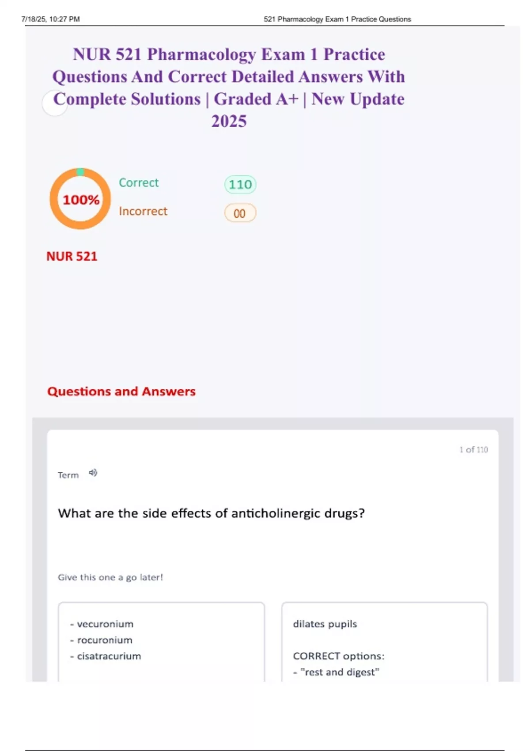This screenshot has width=530, height=751.
Task: Click the anticholinergic drugs question text
Action: pos(211,513)
